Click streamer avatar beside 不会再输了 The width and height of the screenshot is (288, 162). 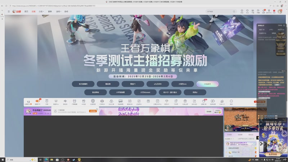point(28,111)
